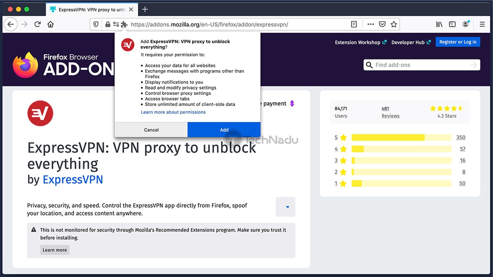Select the ExpressVPN tab in the tab bar
The width and height of the screenshot is (493, 277).
(92, 9)
